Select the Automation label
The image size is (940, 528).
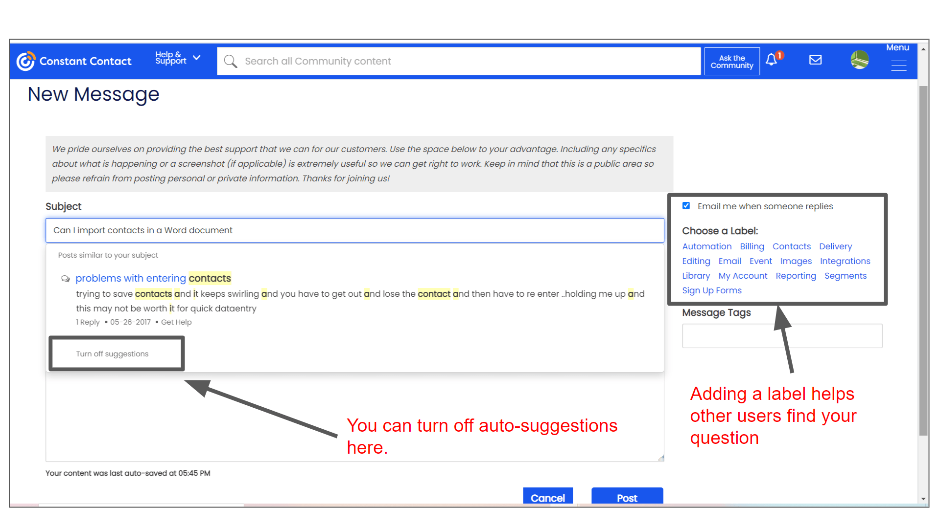(x=706, y=246)
